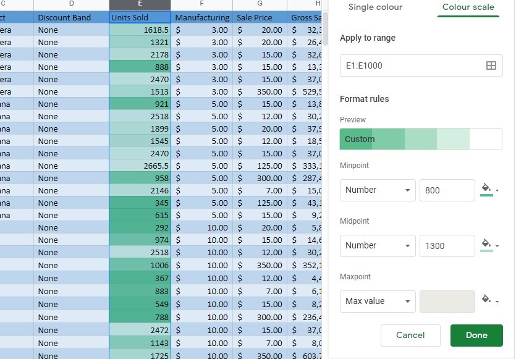This screenshot has width=516, height=359.
Task: Open the Maxpoint Max value dropdown
Action: [x=377, y=301]
